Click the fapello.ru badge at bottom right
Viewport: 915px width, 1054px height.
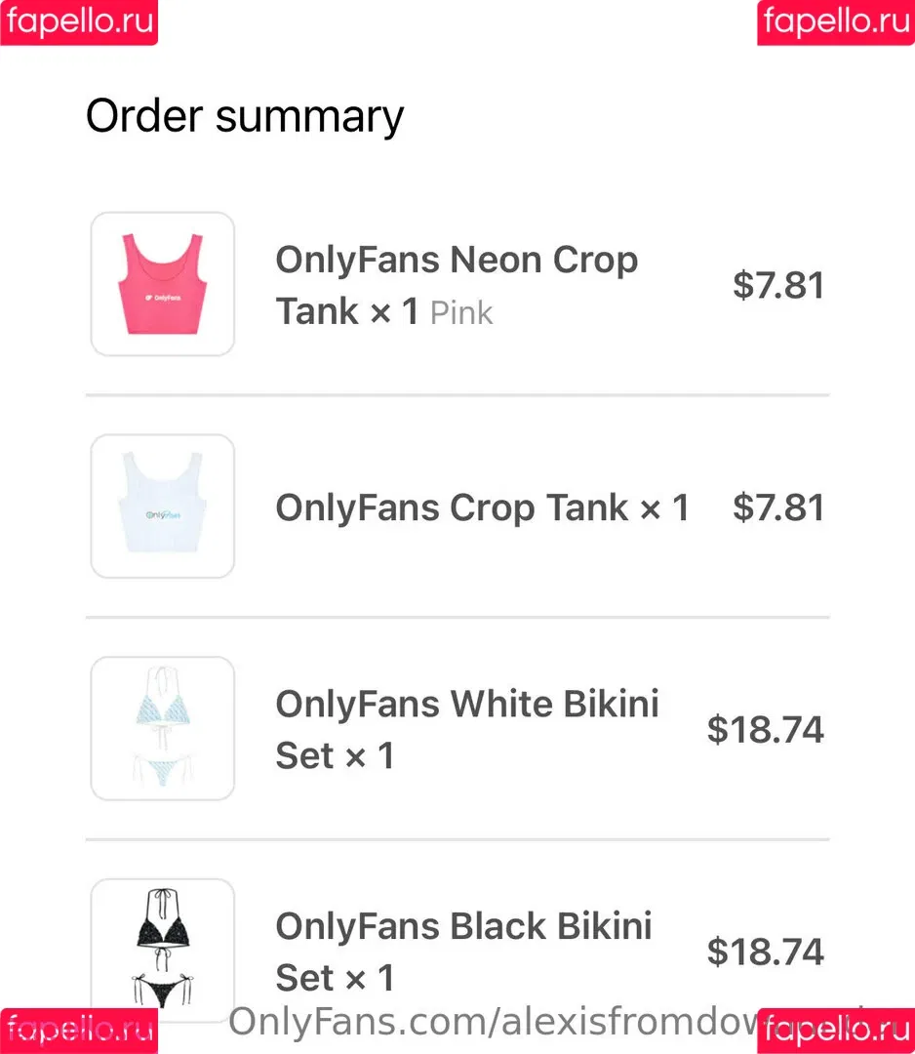(836, 1031)
